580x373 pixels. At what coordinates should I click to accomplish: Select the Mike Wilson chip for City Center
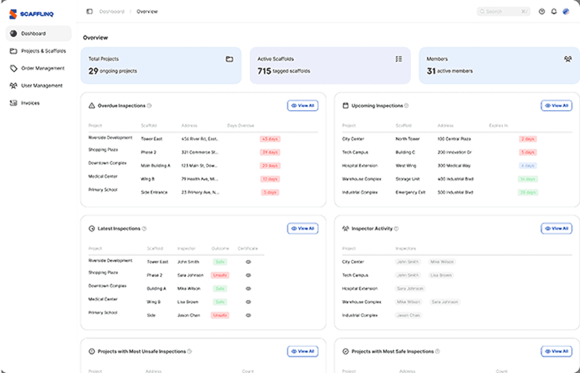442,262
